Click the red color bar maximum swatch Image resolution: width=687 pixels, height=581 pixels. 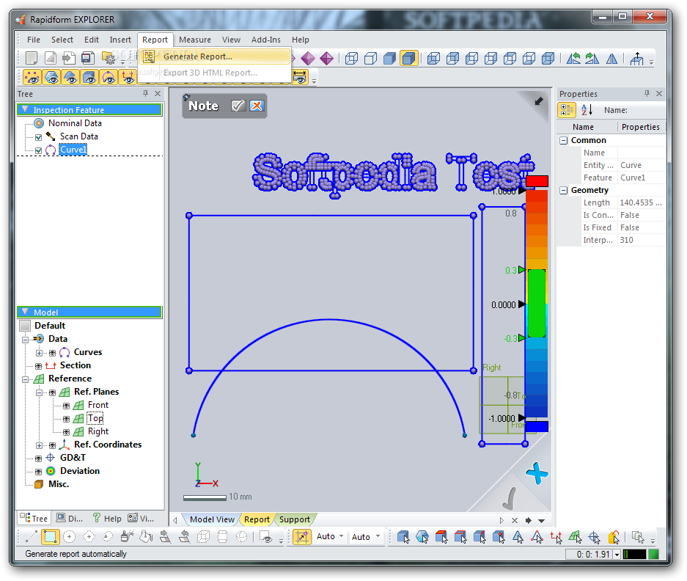click(x=537, y=181)
